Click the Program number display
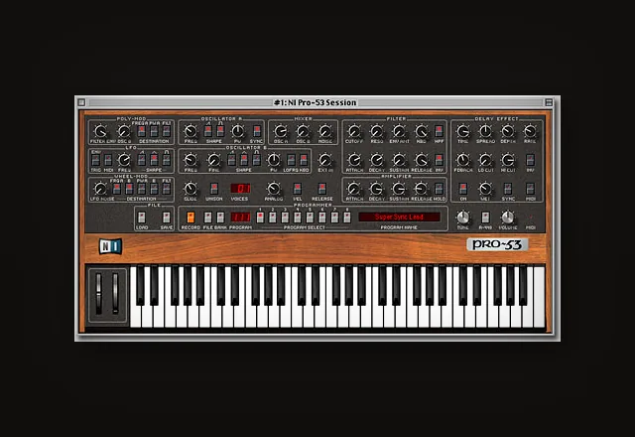The height and width of the screenshot is (437, 635). (x=240, y=218)
